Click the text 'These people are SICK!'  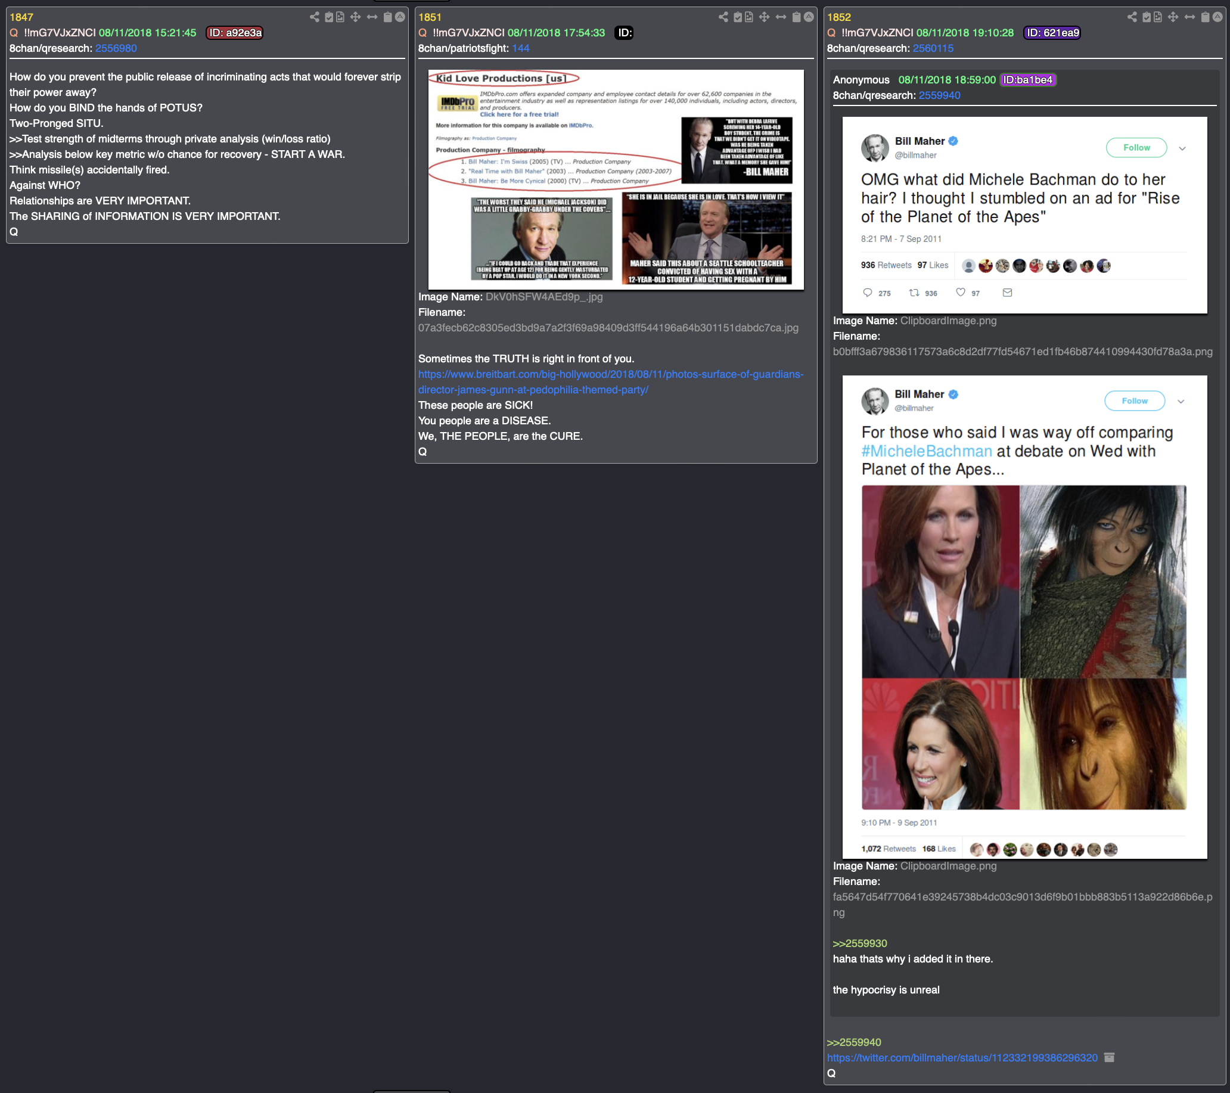tap(476, 405)
